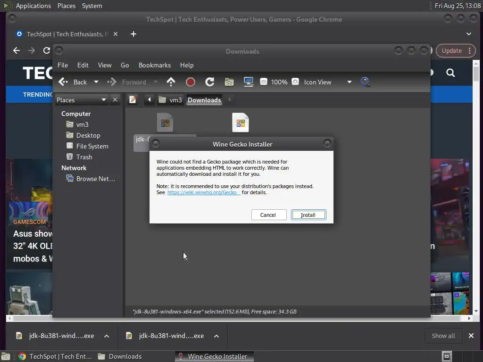Screen dimensions: 483x362
Task: Click Install in Wine Gecko Installer
Action: 308,215
